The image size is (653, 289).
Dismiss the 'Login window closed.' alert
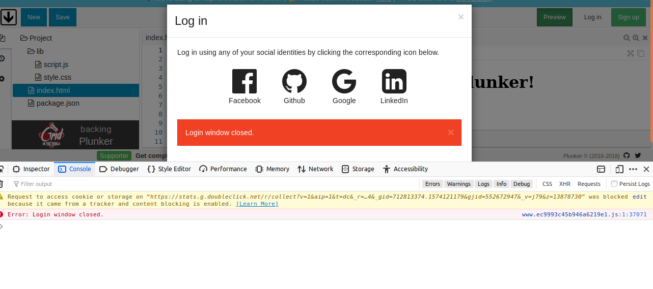click(451, 133)
